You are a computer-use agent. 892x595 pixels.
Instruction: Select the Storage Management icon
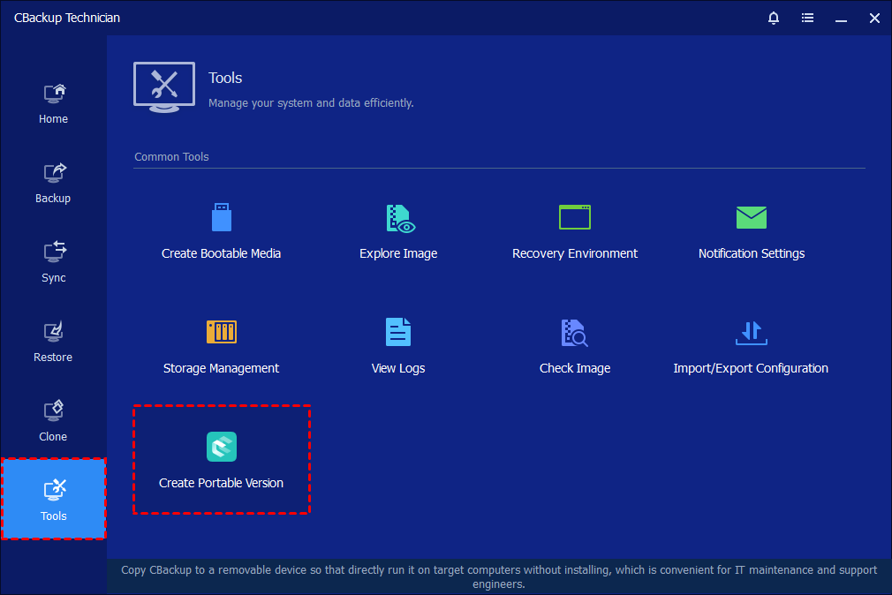coord(222,332)
